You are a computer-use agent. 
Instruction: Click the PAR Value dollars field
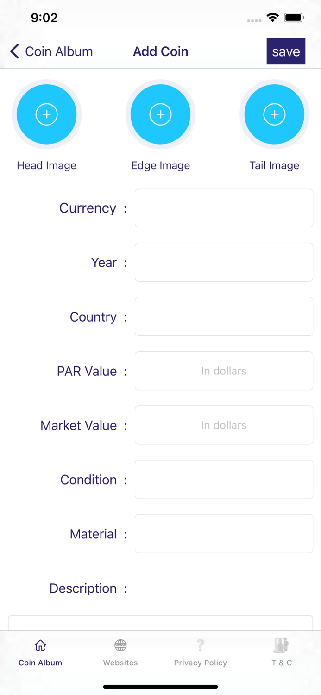(224, 371)
